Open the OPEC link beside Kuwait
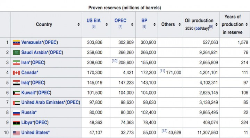The image size is (250, 138). (x=44, y=93)
